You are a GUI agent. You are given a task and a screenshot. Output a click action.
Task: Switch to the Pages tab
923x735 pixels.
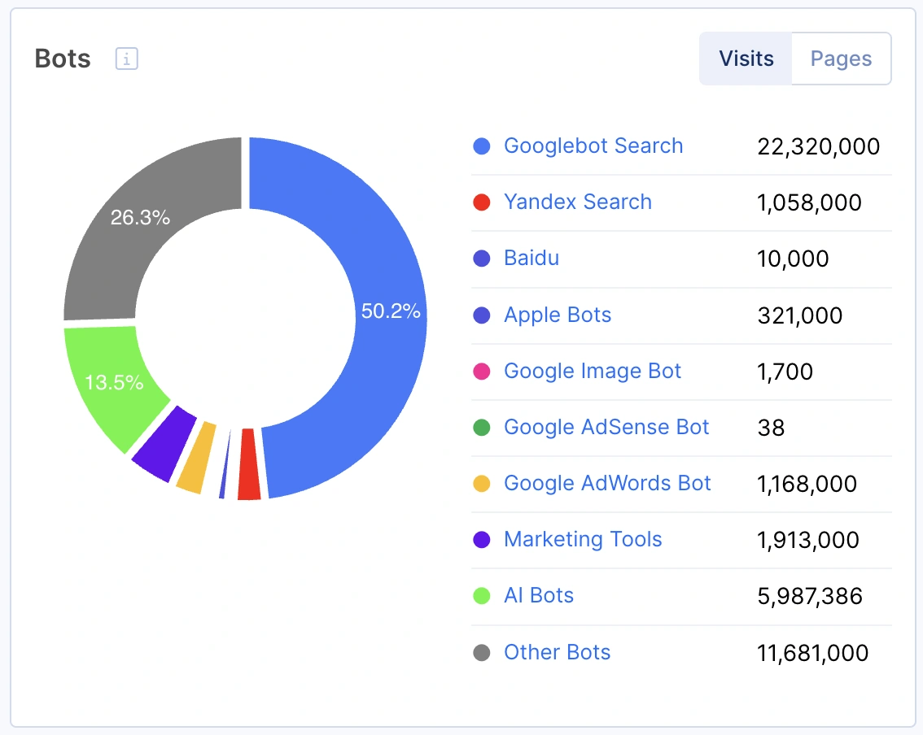tap(841, 59)
